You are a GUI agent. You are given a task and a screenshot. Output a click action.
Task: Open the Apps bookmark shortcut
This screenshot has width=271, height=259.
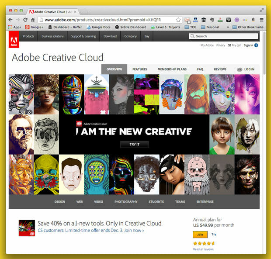(14, 27)
